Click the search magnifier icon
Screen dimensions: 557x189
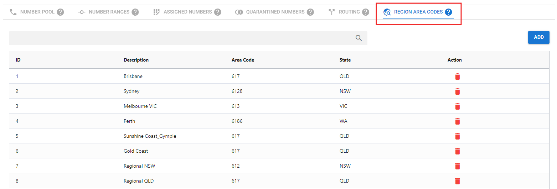(x=359, y=38)
